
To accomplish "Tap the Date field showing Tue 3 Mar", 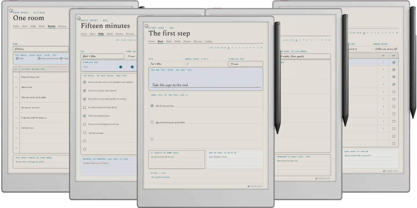I will [x=166, y=64].
